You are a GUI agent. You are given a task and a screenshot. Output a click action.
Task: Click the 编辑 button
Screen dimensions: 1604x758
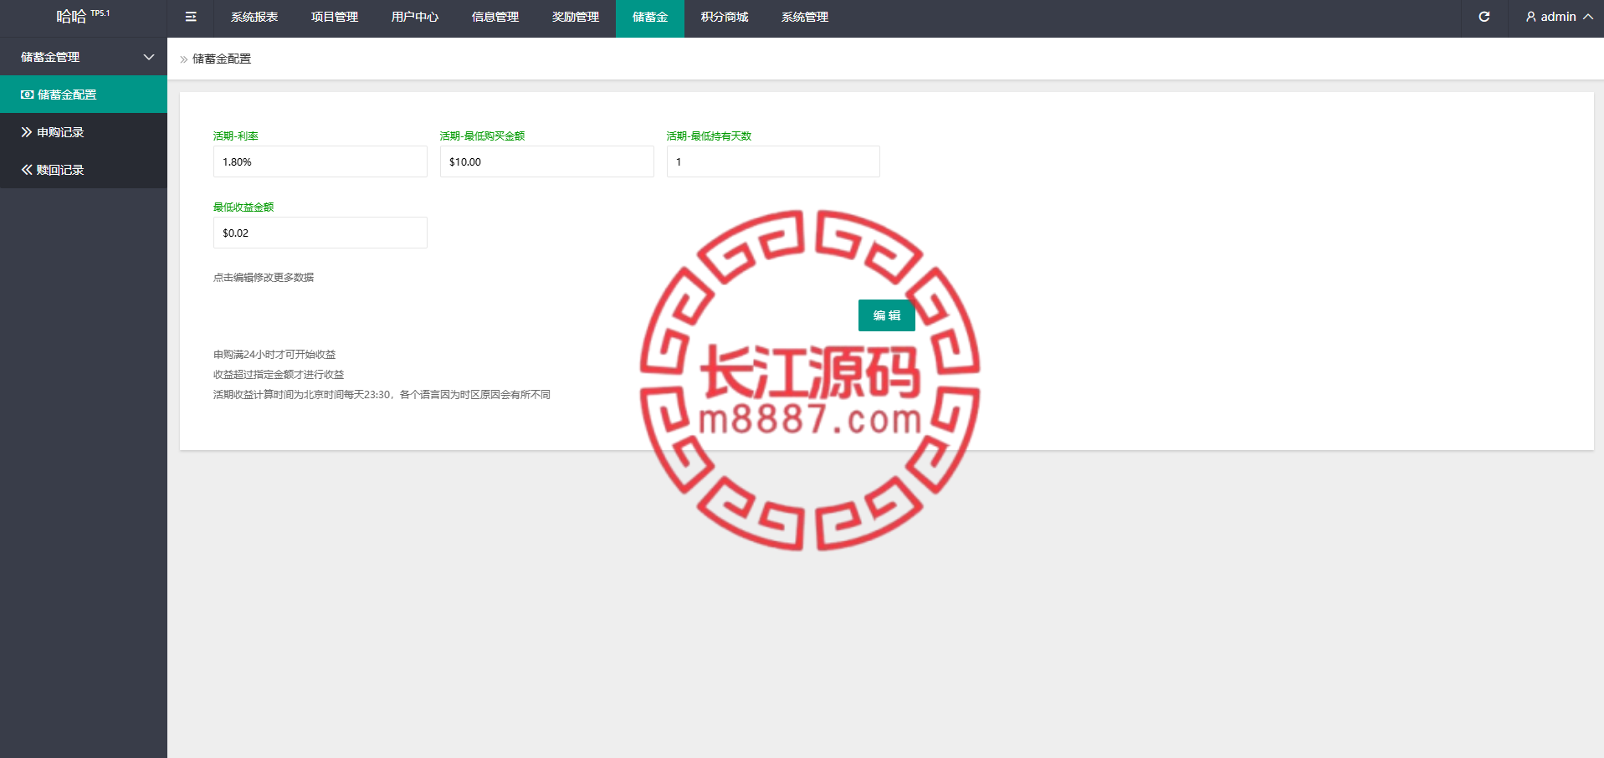pos(887,315)
